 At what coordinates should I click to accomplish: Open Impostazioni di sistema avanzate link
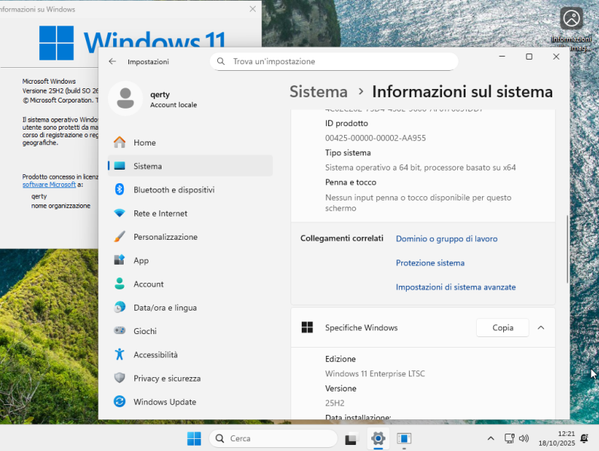[456, 287]
